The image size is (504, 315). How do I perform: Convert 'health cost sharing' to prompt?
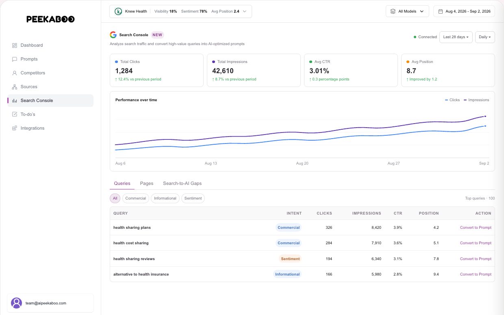476,243
